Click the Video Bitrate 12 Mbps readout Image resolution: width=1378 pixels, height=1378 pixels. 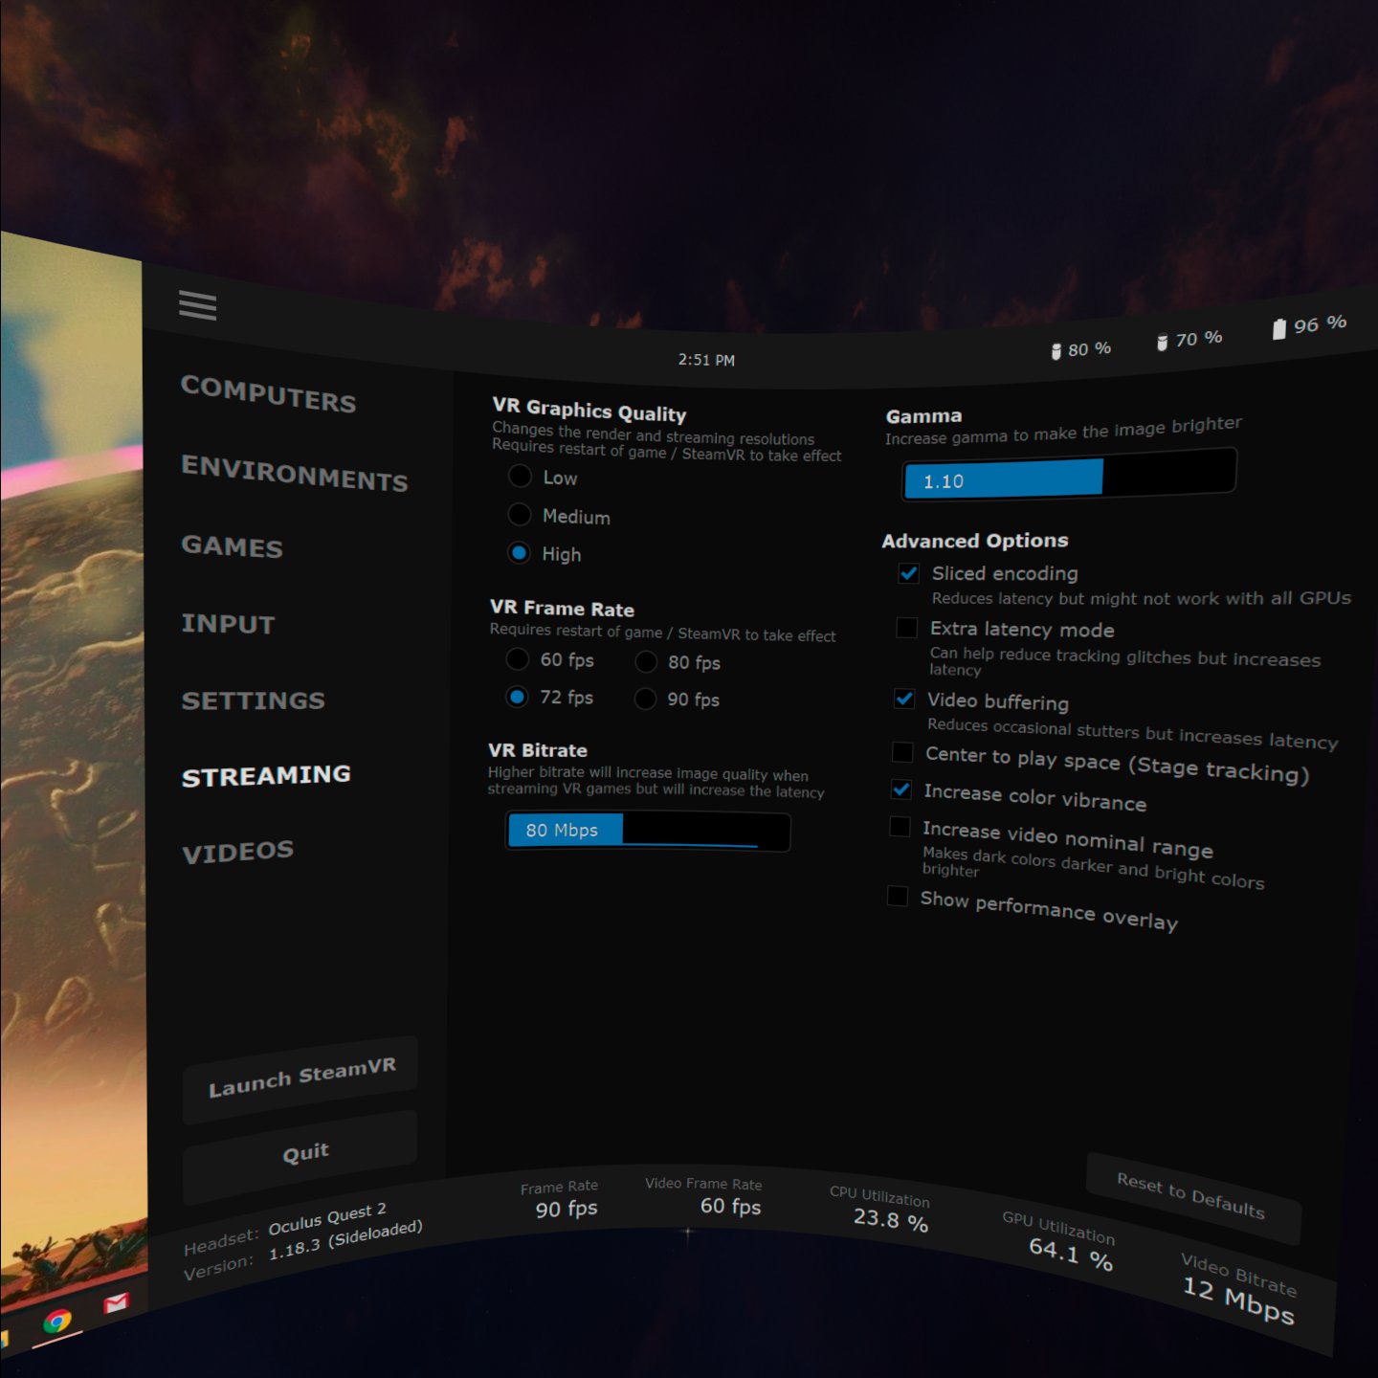pyautogui.click(x=1238, y=1289)
